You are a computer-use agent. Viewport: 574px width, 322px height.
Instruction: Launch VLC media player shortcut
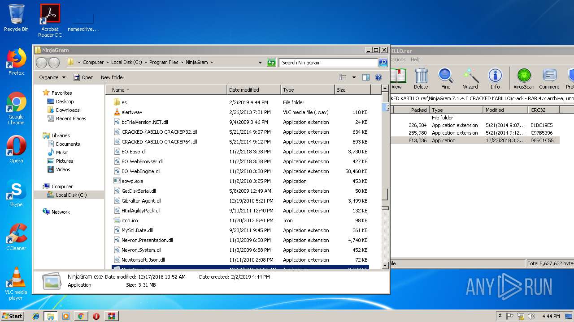[16, 284]
